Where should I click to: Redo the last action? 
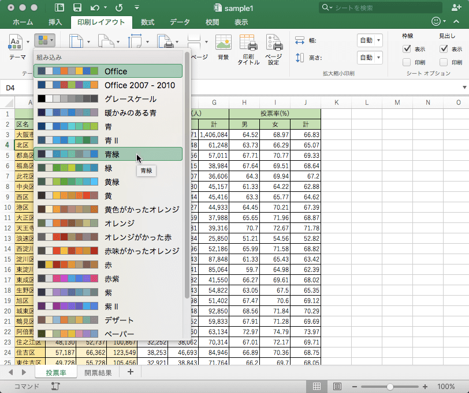pos(119,7)
